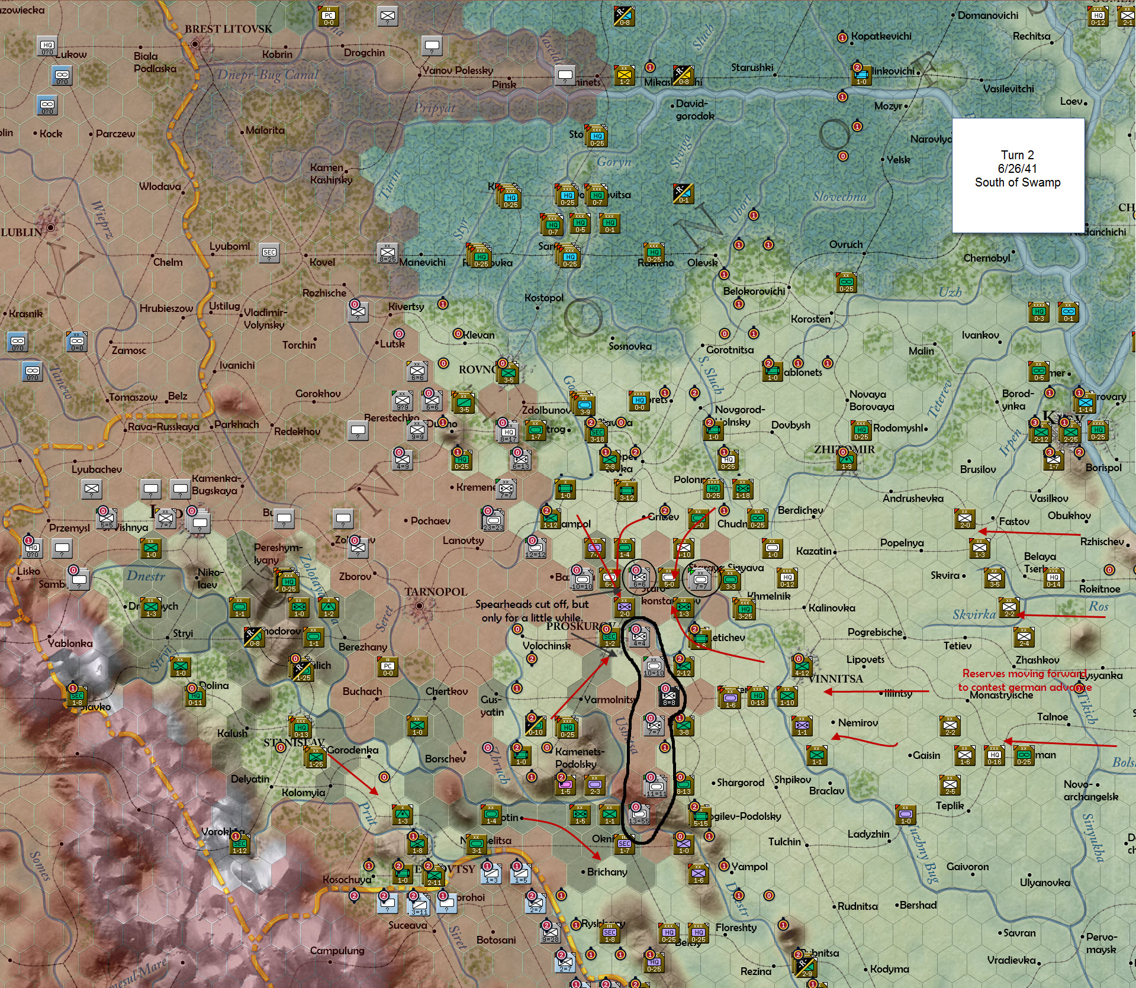Viewport: 1136px width, 988px height.
Task: Click the 2-9 rail unit near Rybnitsa
Action: 806,967
